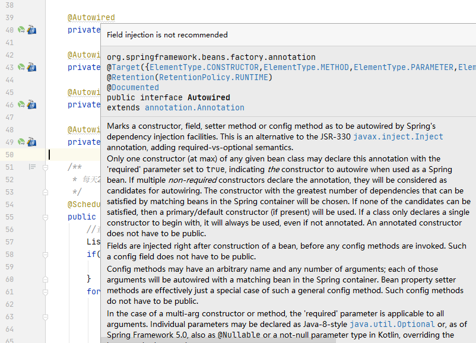Toggle rendered view of doc comment on line 51

[x=32, y=167]
